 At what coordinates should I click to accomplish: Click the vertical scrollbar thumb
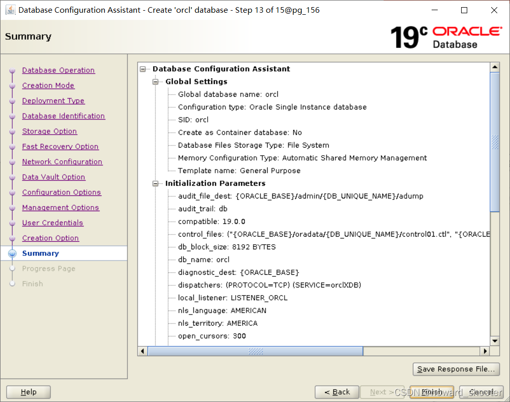[x=495, y=142]
